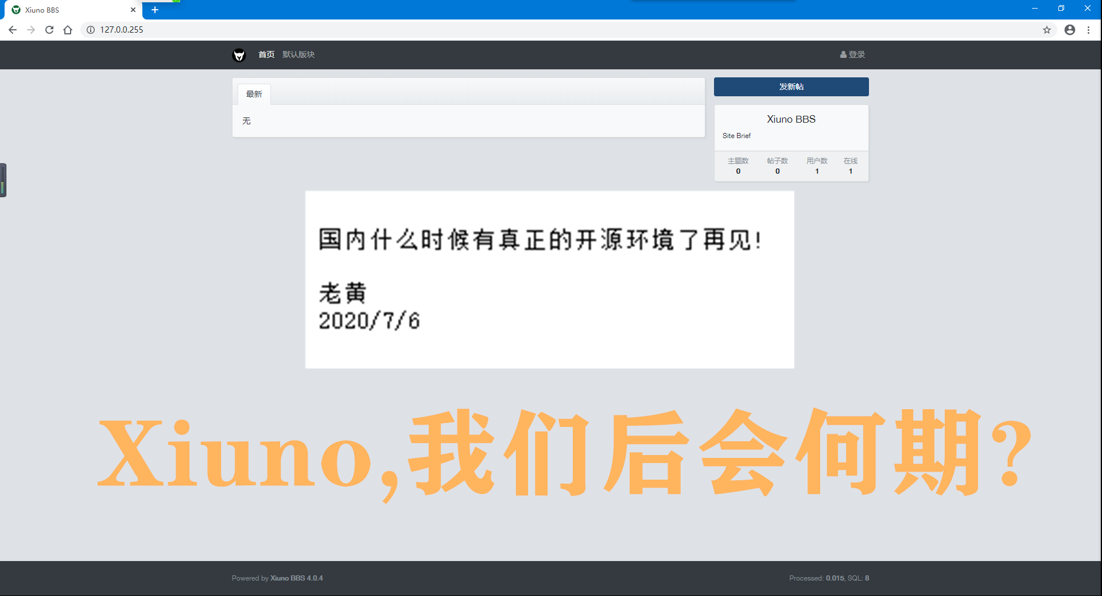Viewport: 1102px width, 596px height.
Task: Click the browser forward arrow
Action: click(31, 30)
